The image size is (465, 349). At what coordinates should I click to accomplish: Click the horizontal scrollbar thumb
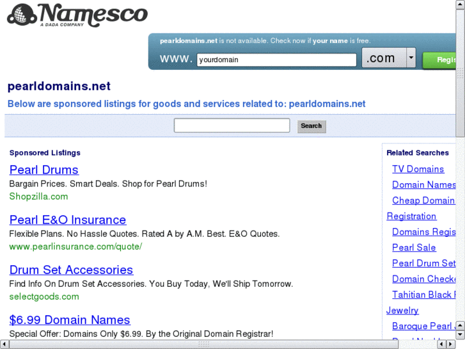204,345
